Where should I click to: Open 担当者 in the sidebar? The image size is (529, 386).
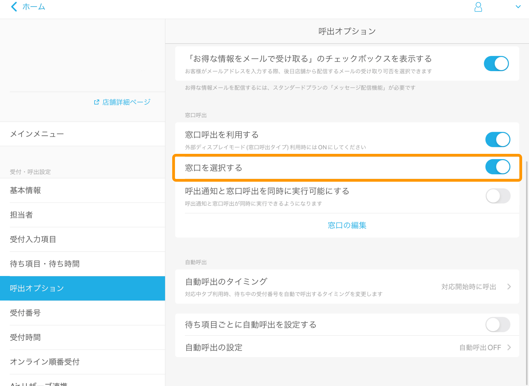tap(83, 215)
